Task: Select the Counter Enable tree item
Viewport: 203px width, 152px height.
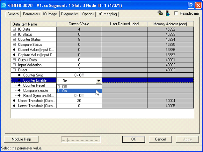Action: (35, 80)
